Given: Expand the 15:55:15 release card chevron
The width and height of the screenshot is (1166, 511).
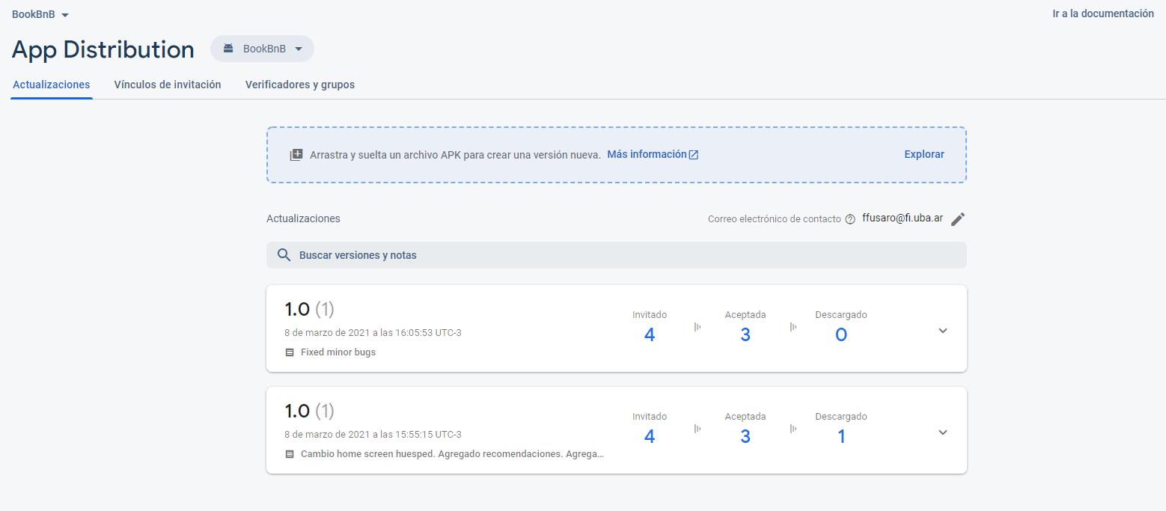Looking at the screenshot, I should [x=943, y=432].
